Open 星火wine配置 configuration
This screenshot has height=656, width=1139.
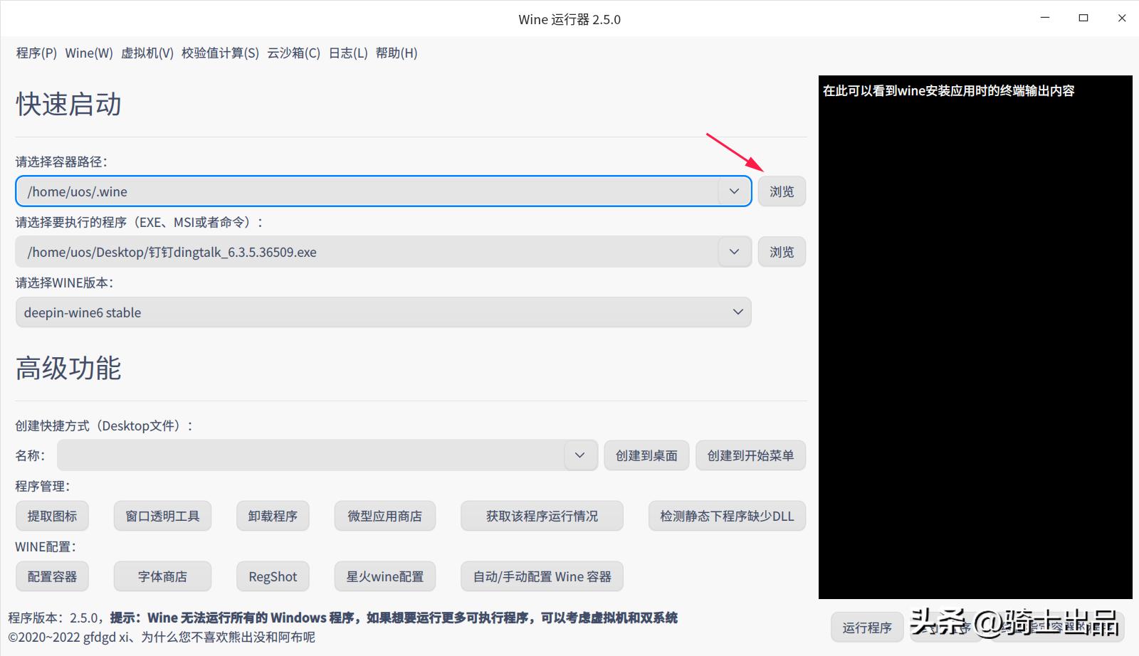coord(384,576)
